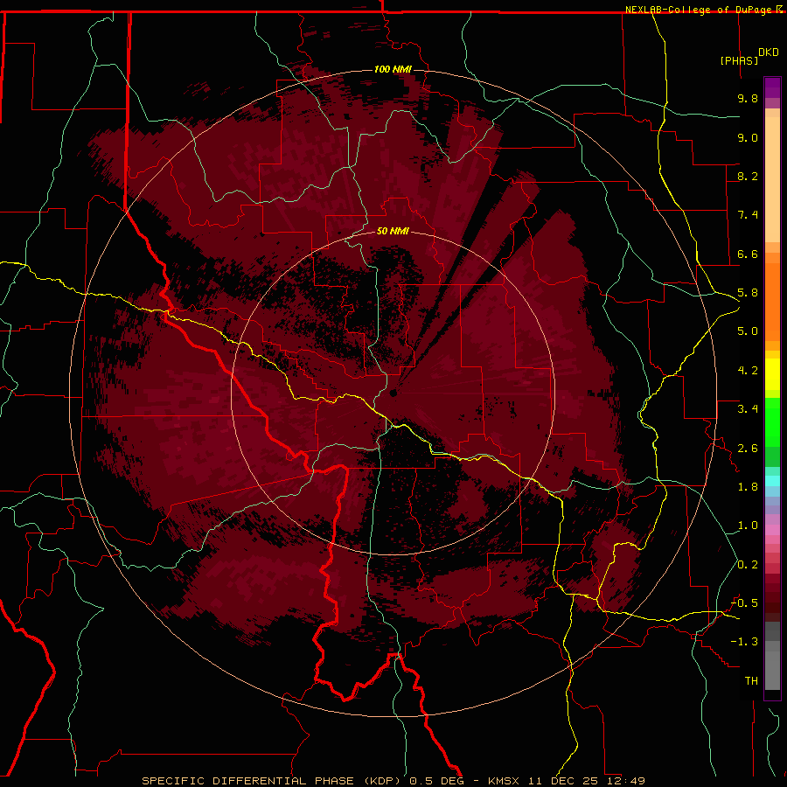The width and height of the screenshot is (787, 787).
Task: Click the KDP product title at bottom
Action: pos(393,781)
